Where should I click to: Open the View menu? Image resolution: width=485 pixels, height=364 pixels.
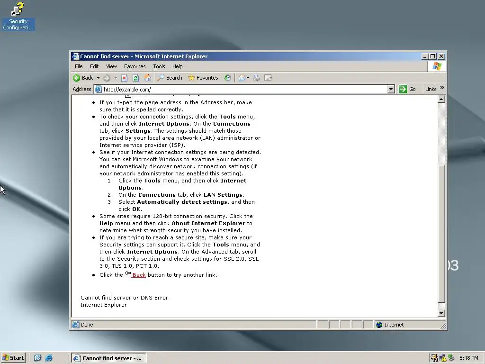(111, 66)
